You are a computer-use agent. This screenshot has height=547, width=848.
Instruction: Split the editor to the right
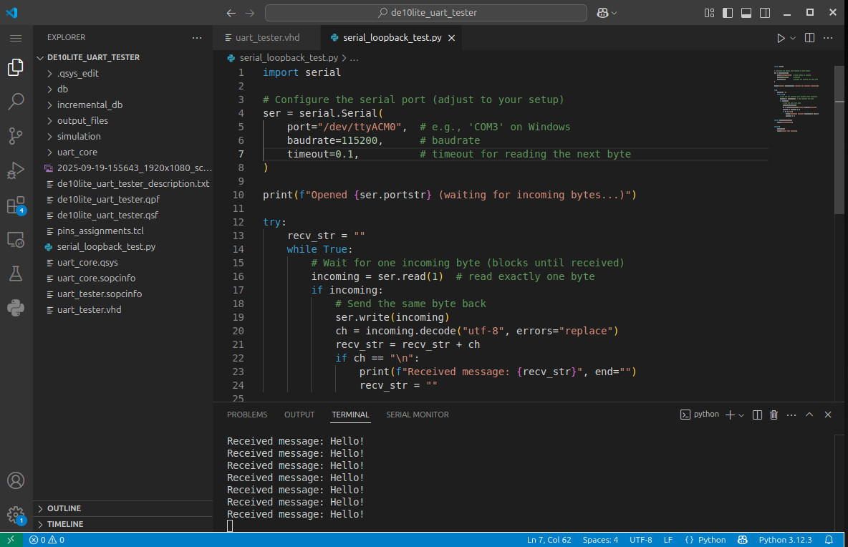(809, 38)
